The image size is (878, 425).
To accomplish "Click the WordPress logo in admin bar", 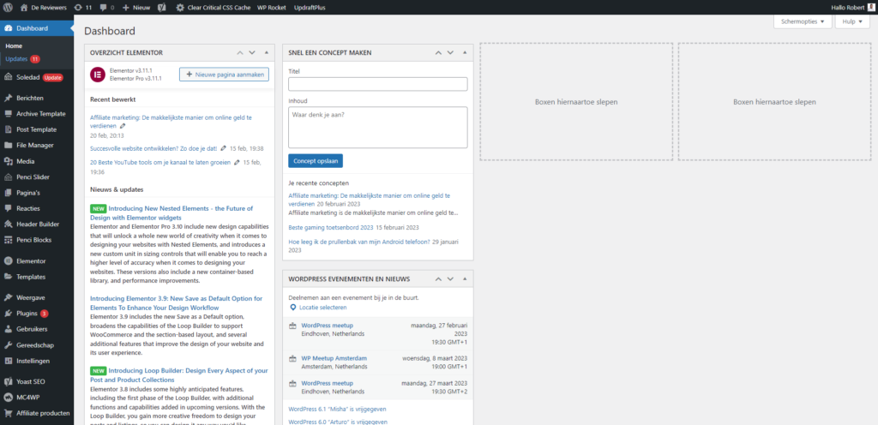I will [x=8, y=7].
